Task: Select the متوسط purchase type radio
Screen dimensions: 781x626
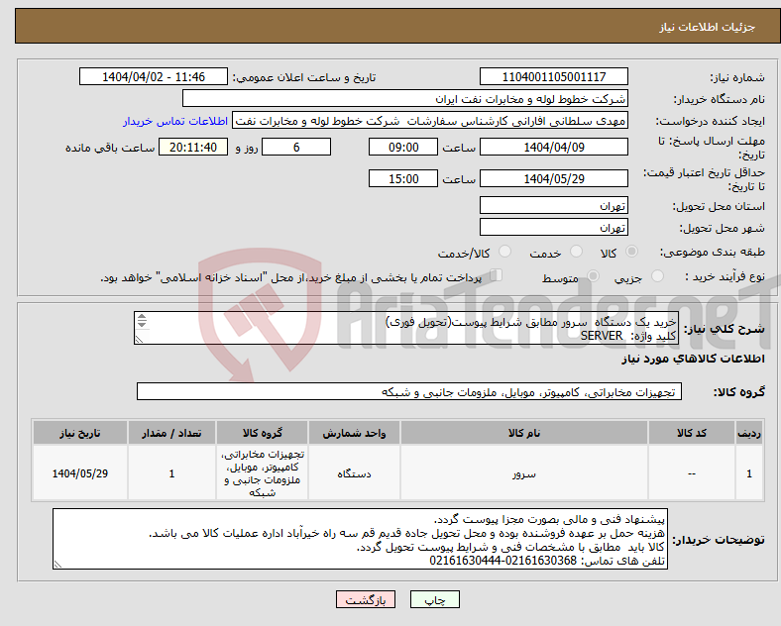Action: click(x=593, y=275)
